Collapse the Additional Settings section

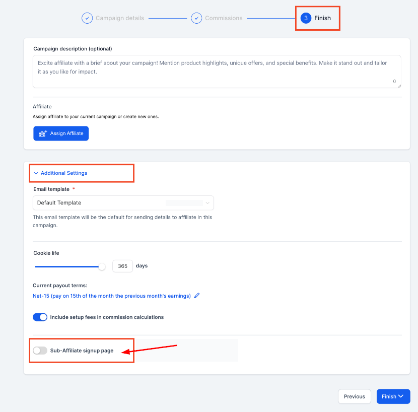tap(60, 173)
